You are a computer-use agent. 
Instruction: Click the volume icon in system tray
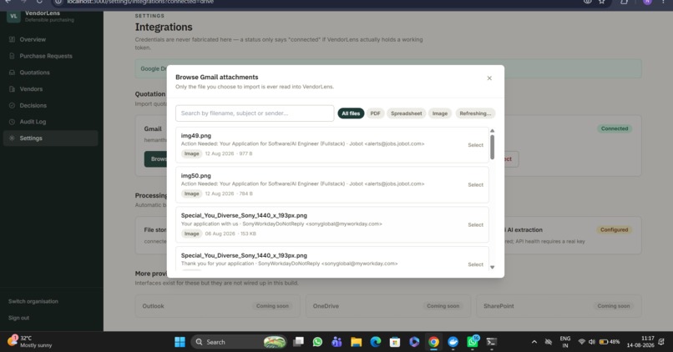592,342
